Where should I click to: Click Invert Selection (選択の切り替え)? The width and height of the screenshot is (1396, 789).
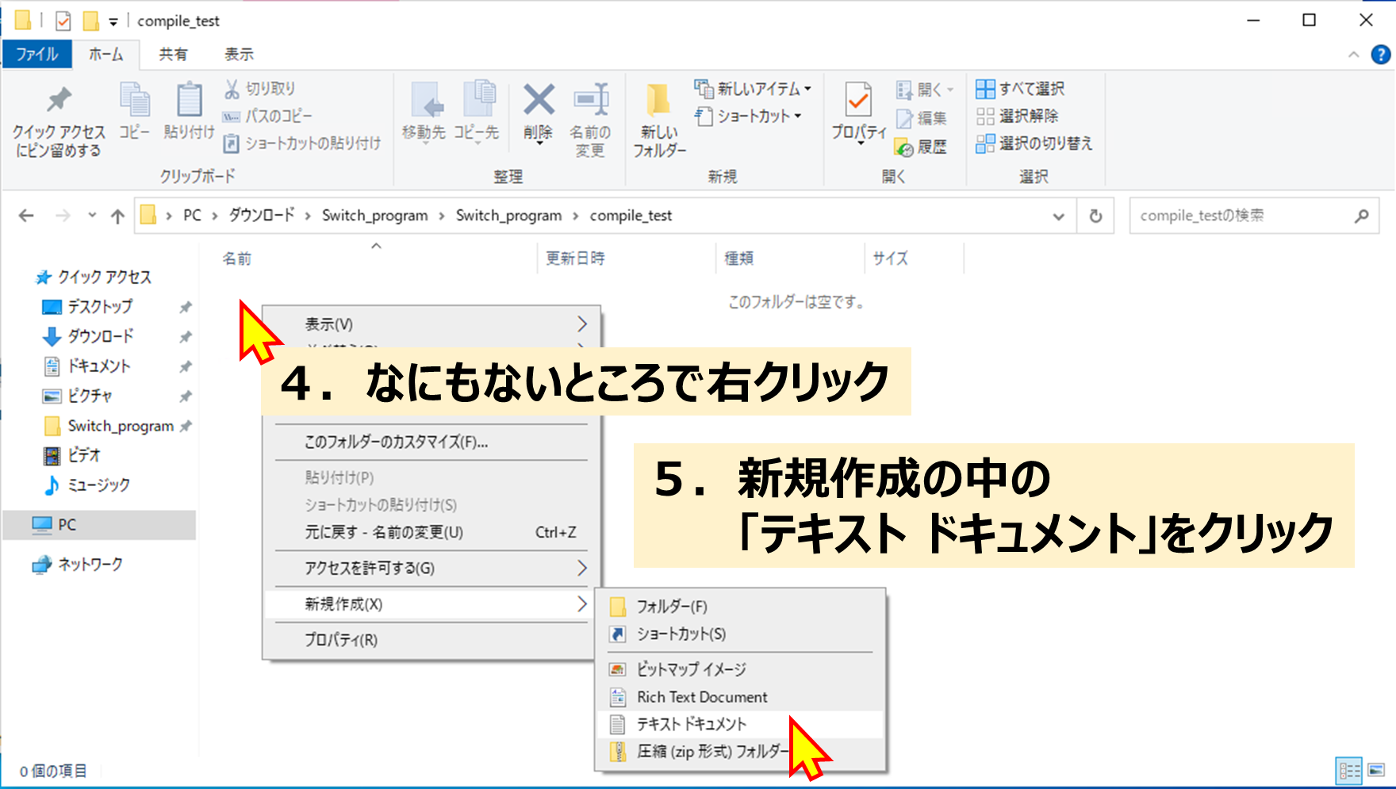pos(1034,144)
